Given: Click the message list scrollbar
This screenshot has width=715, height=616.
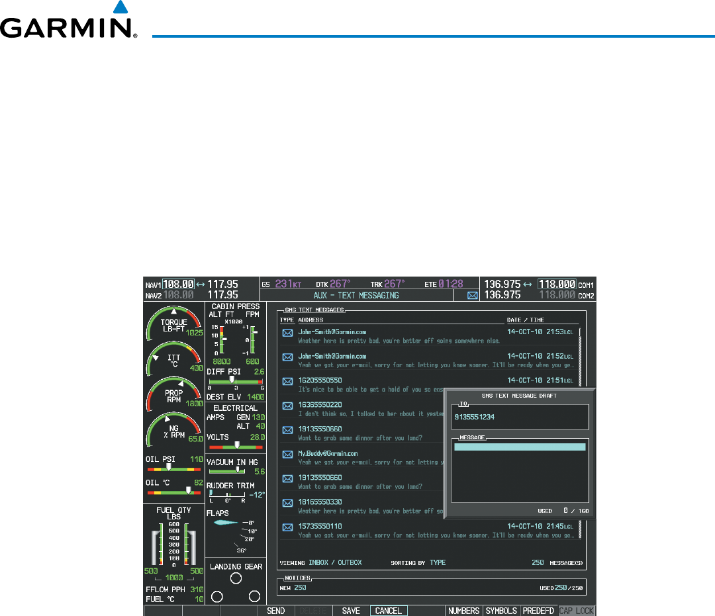Looking at the screenshot, I should [x=580, y=433].
